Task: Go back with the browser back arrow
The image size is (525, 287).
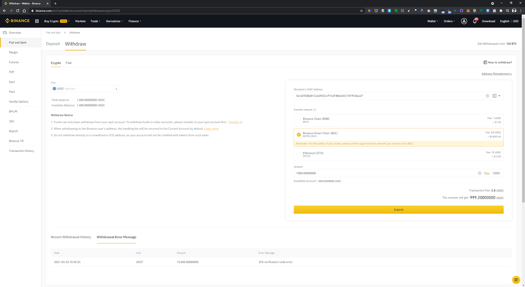Action: coord(4,10)
